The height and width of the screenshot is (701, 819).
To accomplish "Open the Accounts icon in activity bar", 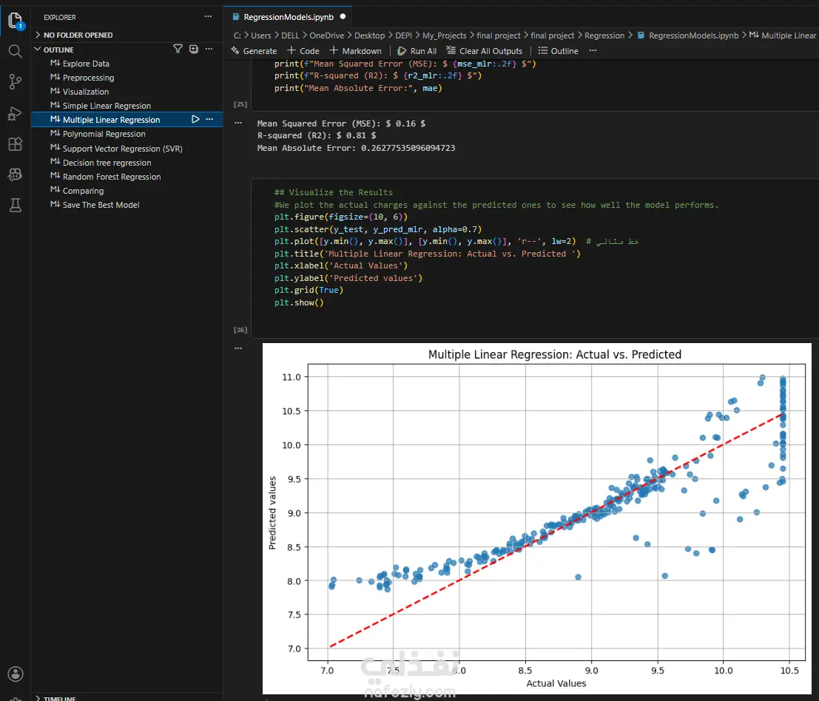I will point(15,674).
